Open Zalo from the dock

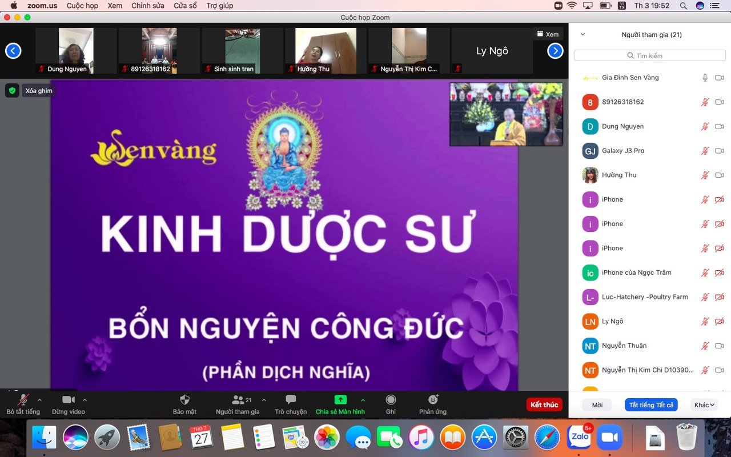pos(579,438)
